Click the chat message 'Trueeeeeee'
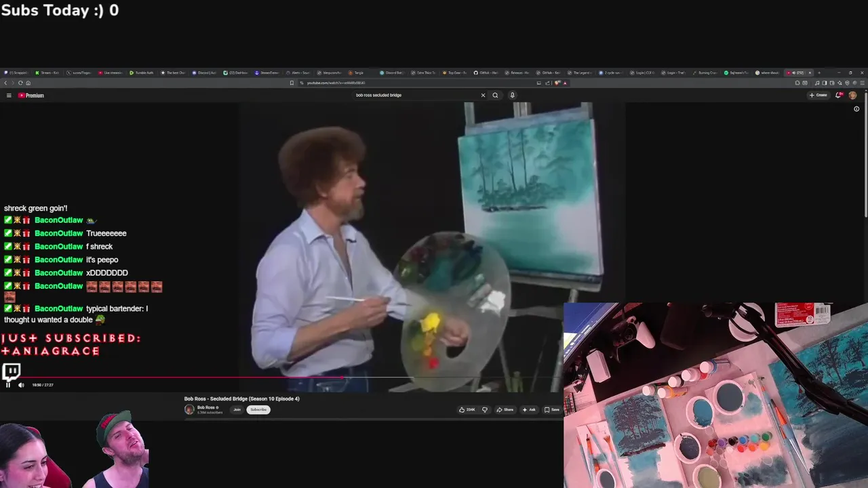868x488 pixels. click(x=106, y=233)
